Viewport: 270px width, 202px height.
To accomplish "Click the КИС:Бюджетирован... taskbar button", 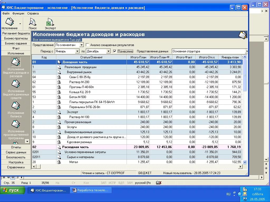I will pyautogui.click(x=49, y=190).
